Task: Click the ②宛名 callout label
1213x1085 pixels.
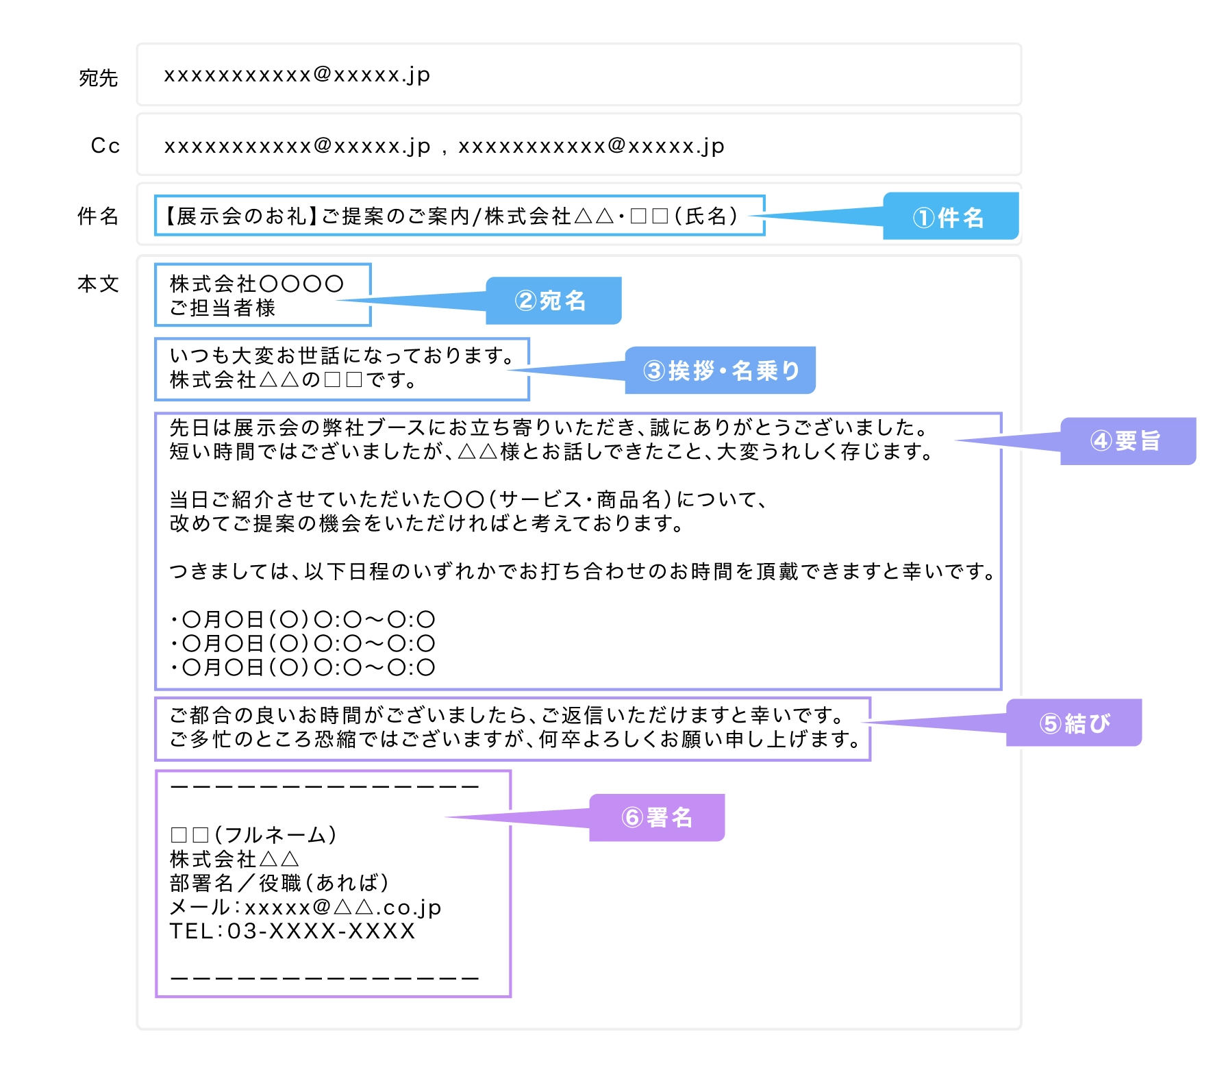Action: tap(552, 301)
